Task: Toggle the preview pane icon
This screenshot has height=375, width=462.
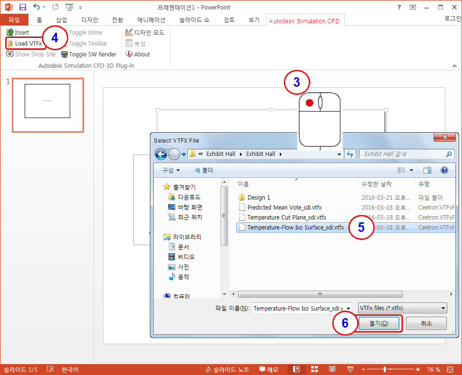Action: tap(427, 170)
